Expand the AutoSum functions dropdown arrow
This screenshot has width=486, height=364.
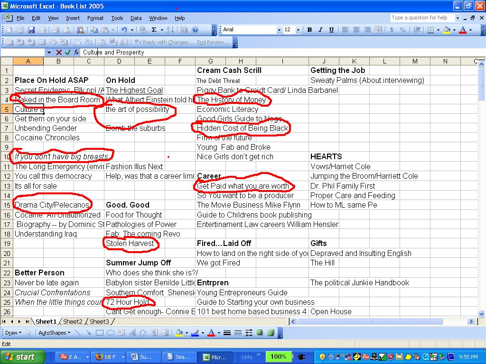tap(162, 30)
